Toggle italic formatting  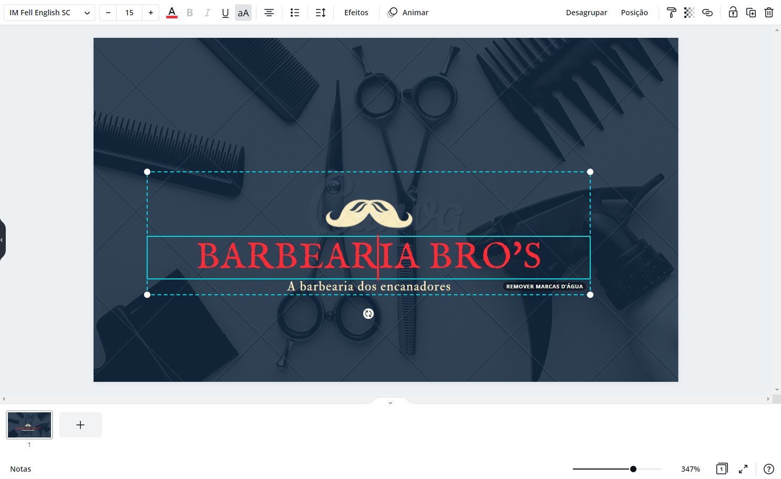208,13
